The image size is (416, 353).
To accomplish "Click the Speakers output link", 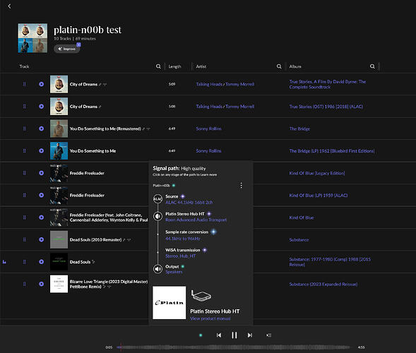I will pyautogui.click(x=174, y=272).
